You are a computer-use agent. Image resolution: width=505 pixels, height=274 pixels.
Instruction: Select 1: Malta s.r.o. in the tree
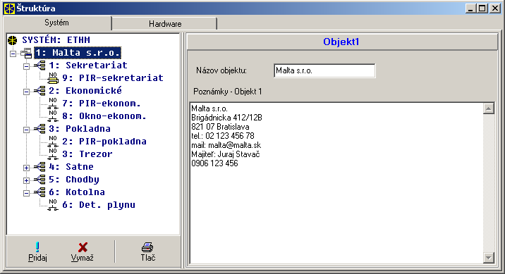(x=78, y=53)
